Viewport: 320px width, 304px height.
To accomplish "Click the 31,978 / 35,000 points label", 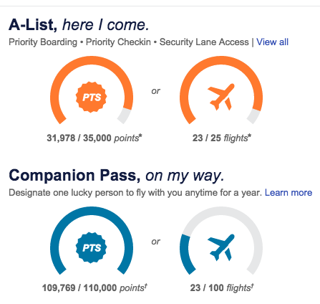I will [x=94, y=138].
